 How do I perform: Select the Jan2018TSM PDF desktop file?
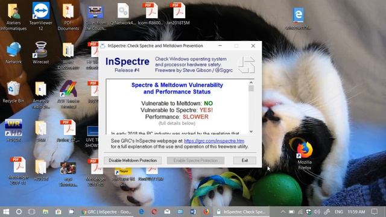[178, 14]
